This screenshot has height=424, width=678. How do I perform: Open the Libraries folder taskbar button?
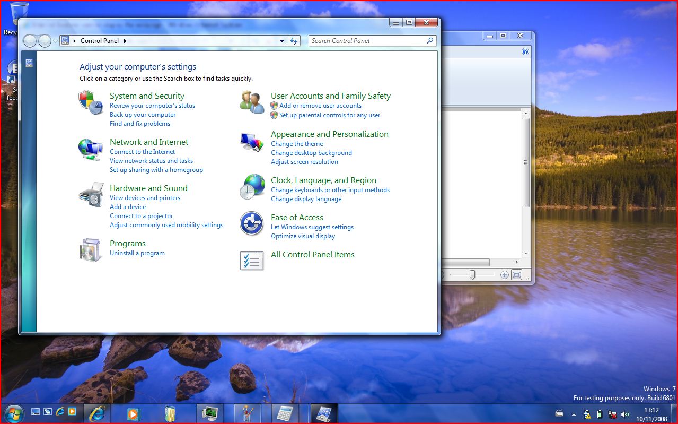point(171,413)
